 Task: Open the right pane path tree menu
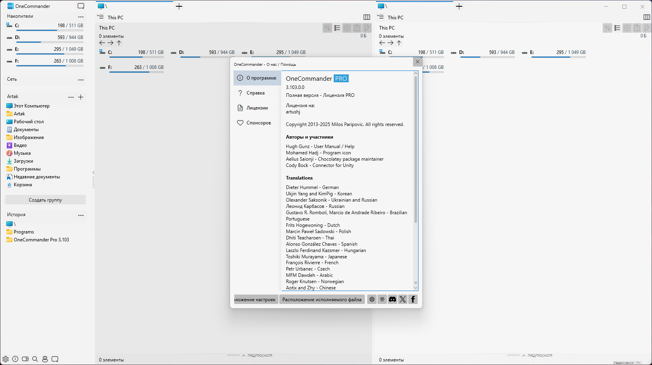point(381,17)
